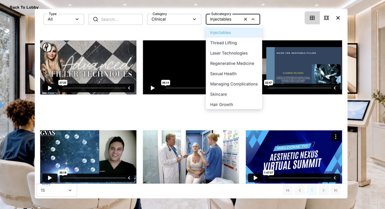Select Injectables from the subcategory list
Screen dimensions: 385x209
click(x=234, y=33)
